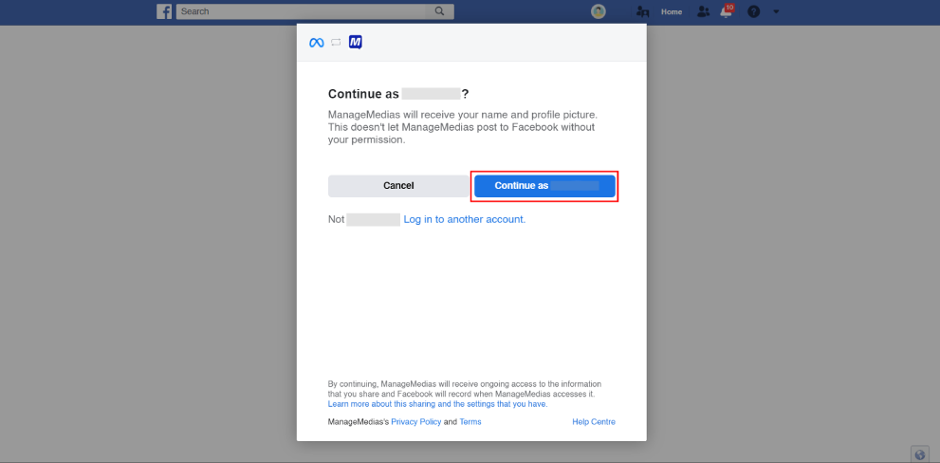
Task: Open the profile avatar in top bar
Action: coord(599,11)
